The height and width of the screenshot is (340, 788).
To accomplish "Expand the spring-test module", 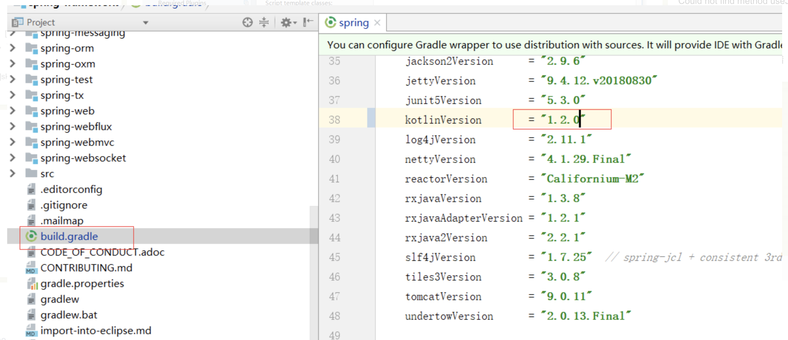I will point(13,79).
